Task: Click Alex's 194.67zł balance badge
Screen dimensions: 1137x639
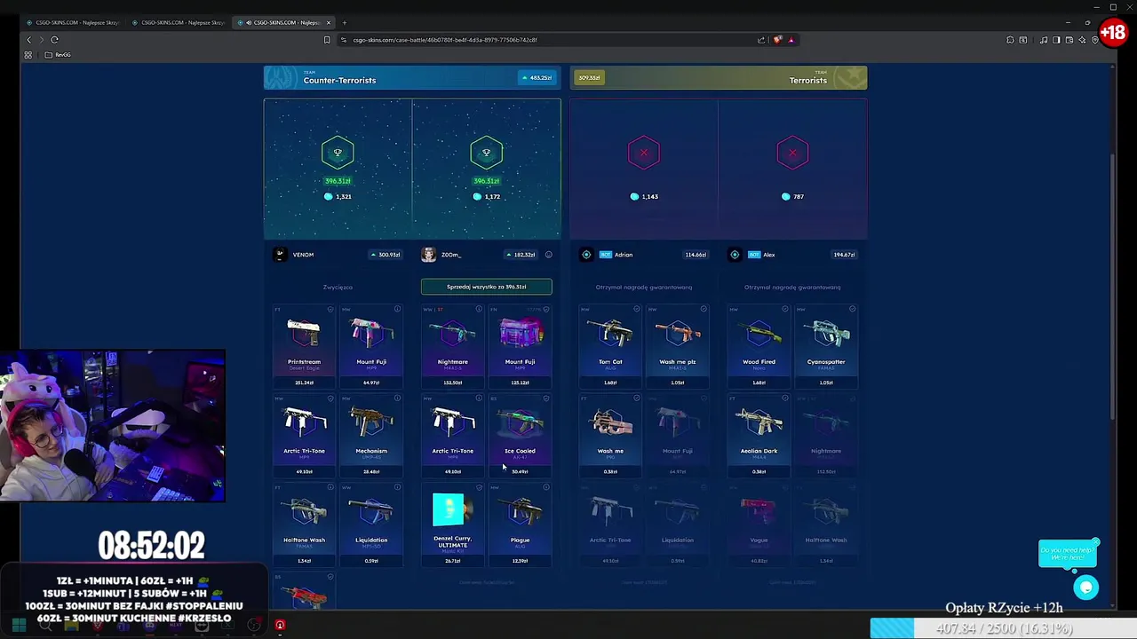Action: coord(844,255)
